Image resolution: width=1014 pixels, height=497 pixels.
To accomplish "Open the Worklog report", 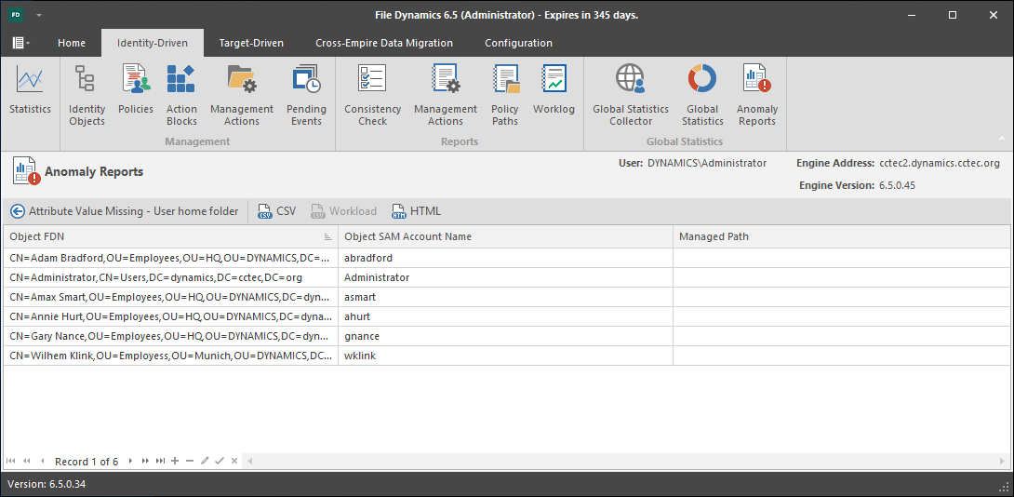I will pyautogui.click(x=554, y=91).
